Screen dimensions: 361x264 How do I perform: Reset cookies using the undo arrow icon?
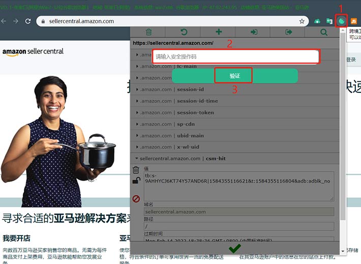[184, 32]
